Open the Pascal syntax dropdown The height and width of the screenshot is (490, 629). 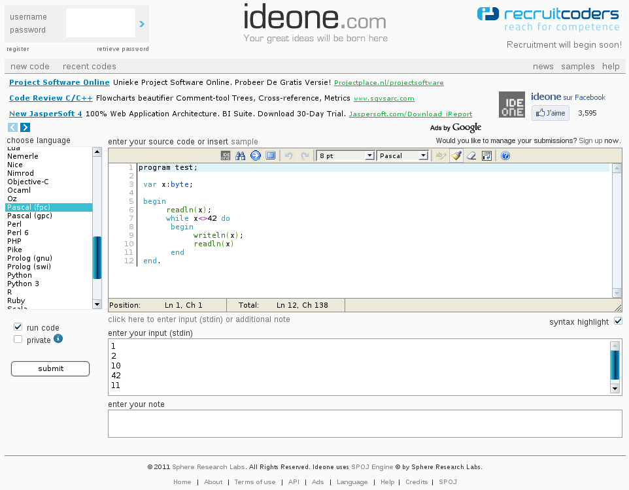point(402,155)
